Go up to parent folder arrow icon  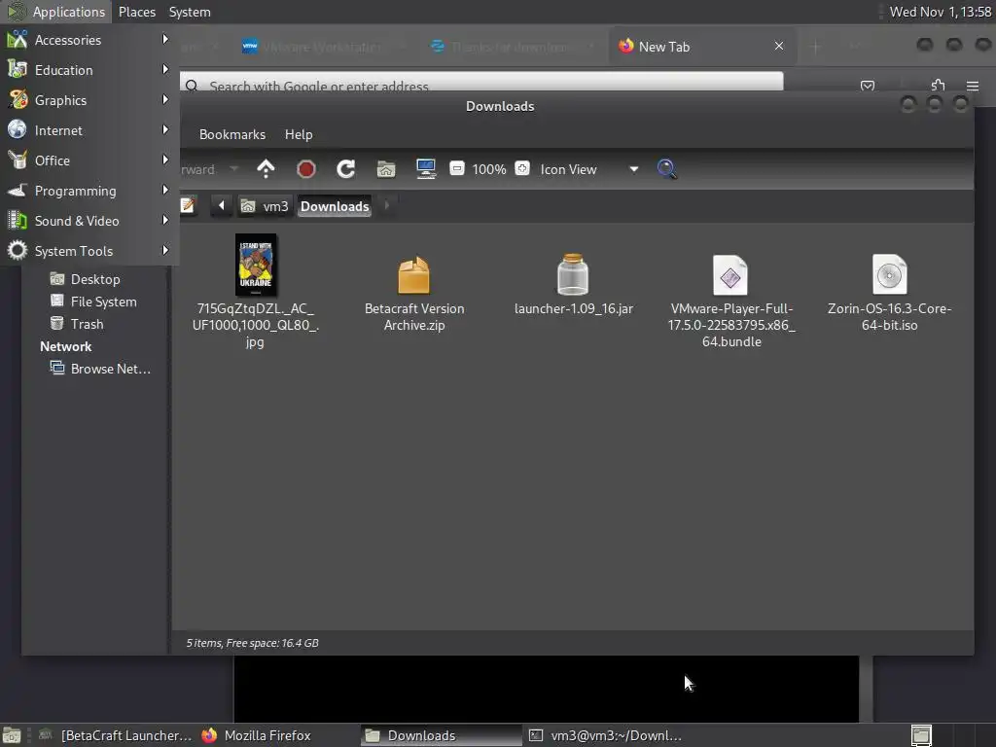(x=266, y=169)
